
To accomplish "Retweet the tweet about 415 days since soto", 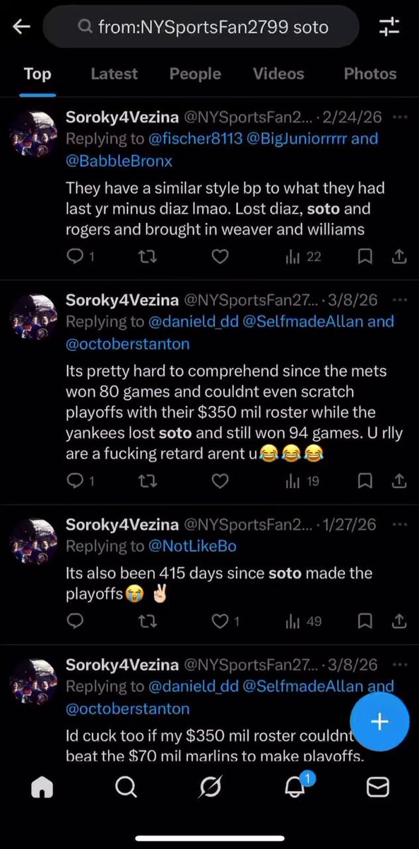I will [x=148, y=621].
